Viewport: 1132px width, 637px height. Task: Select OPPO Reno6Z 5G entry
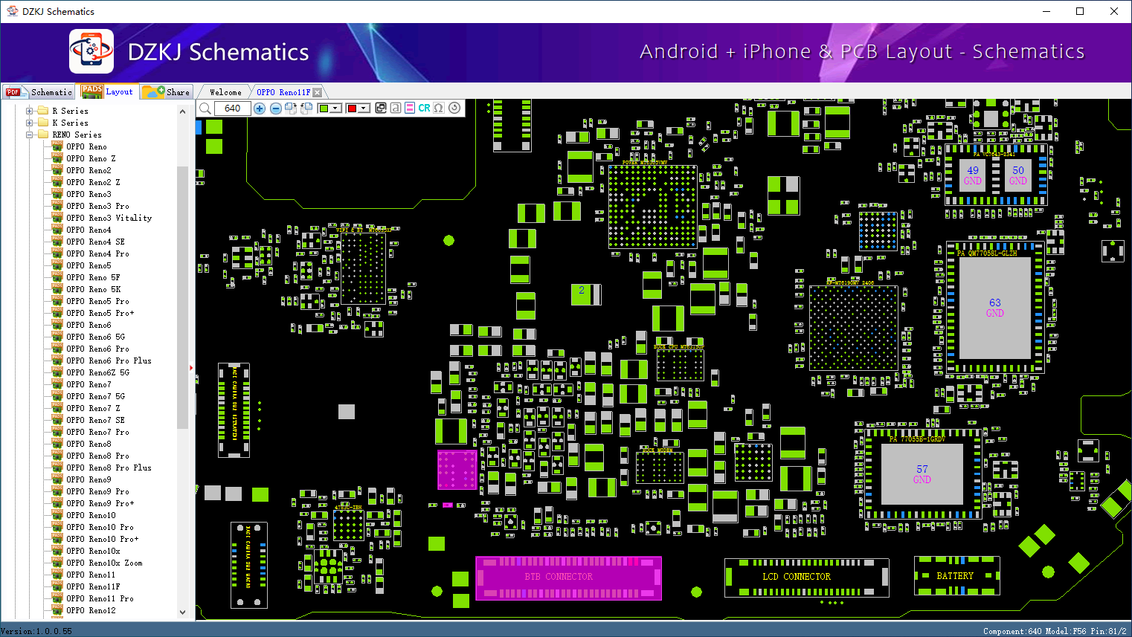coord(97,372)
